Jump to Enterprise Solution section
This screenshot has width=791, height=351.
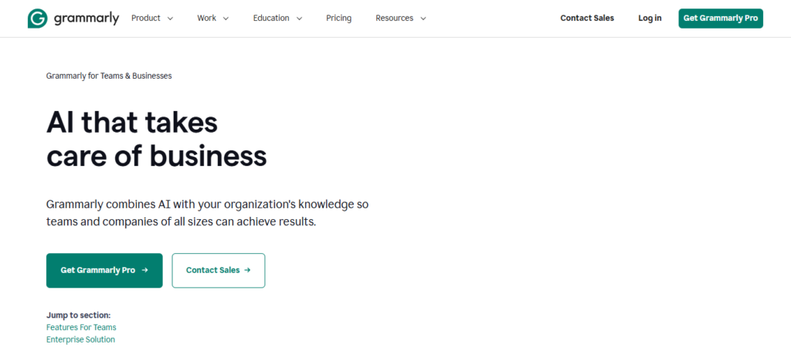[80, 339]
